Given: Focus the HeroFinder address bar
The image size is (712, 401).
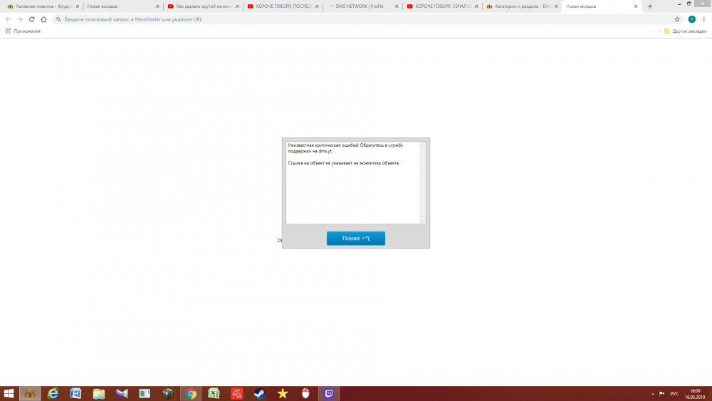Looking at the screenshot, I should point(356,19).
